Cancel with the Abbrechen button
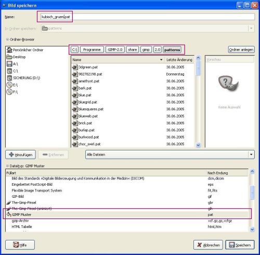The height and width of the screenshot is (255, 260). tap(208, 245)
